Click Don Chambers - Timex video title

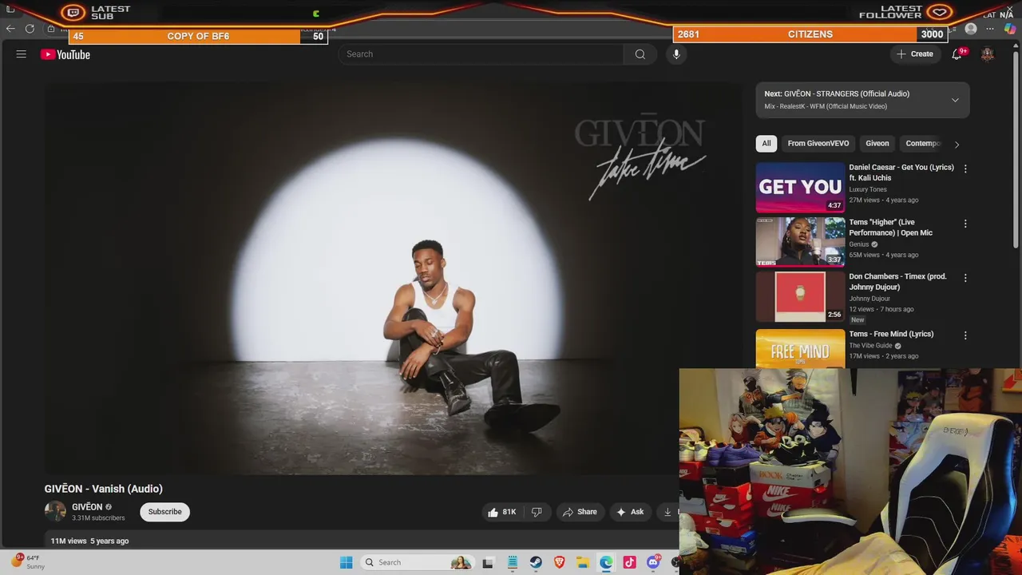(898, 281)
